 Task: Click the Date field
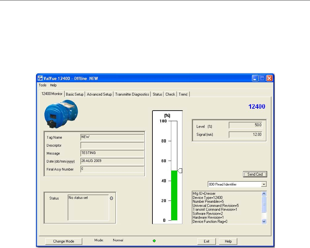112,161
